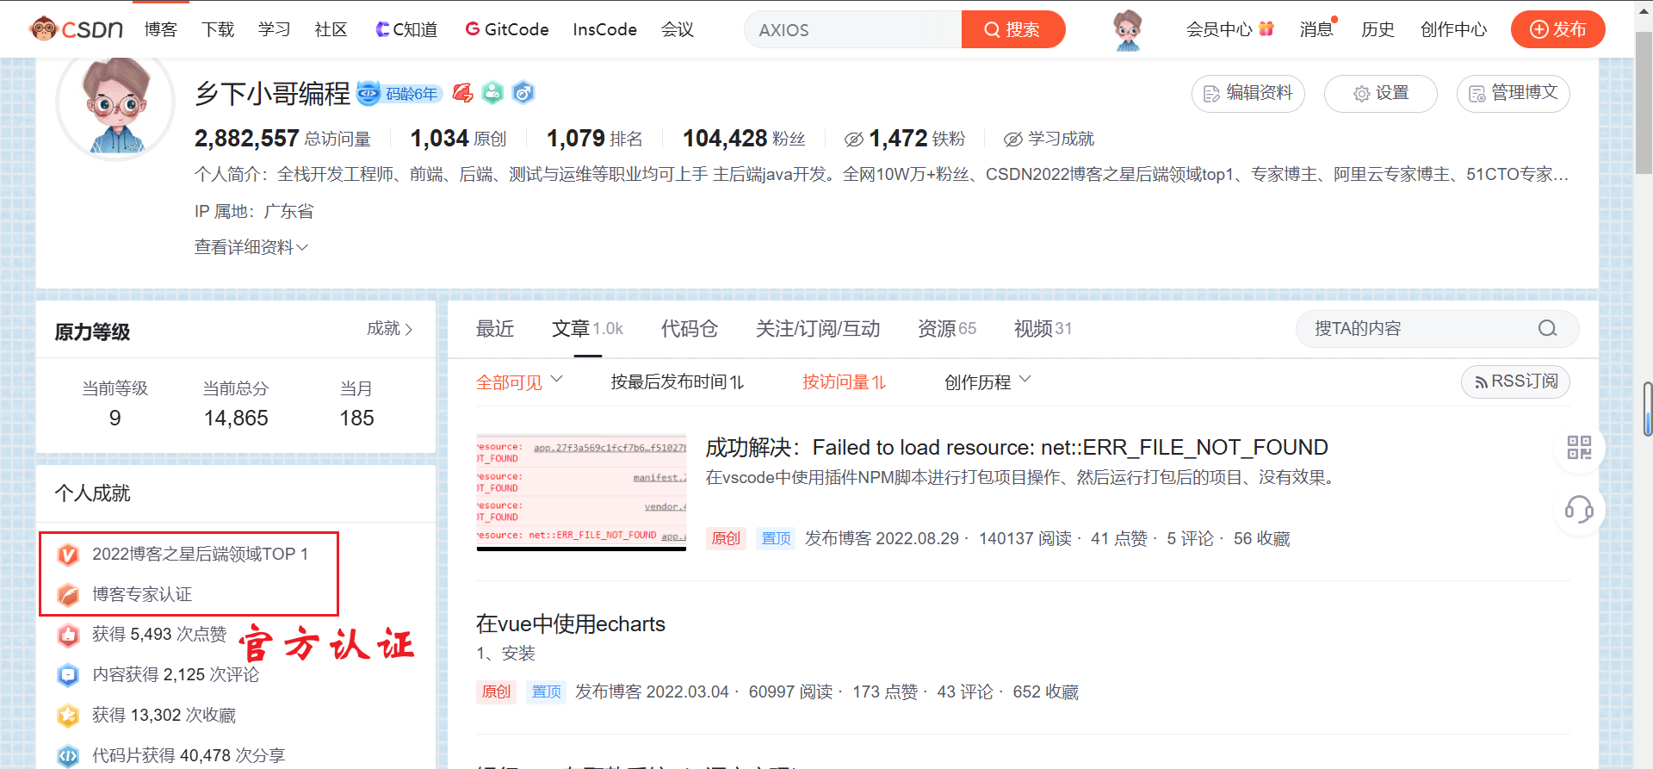Toggle visibility eye next to 学习成就

click(x=1013, y=140)
